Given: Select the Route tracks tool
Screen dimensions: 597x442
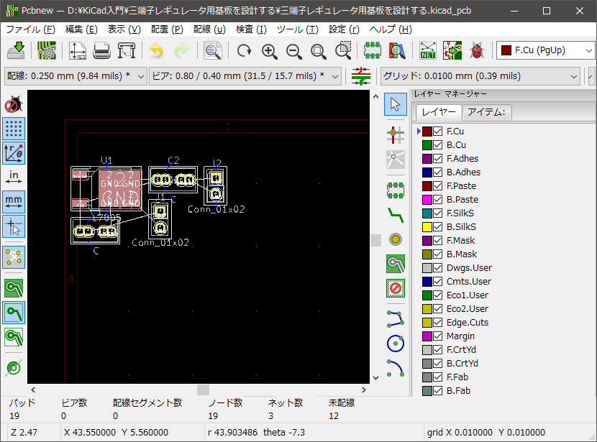Looking at the screenshot, I should pos(395,214).
